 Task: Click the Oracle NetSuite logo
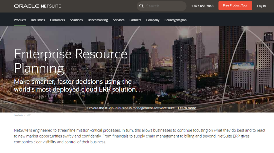click(x=37, y=6)
